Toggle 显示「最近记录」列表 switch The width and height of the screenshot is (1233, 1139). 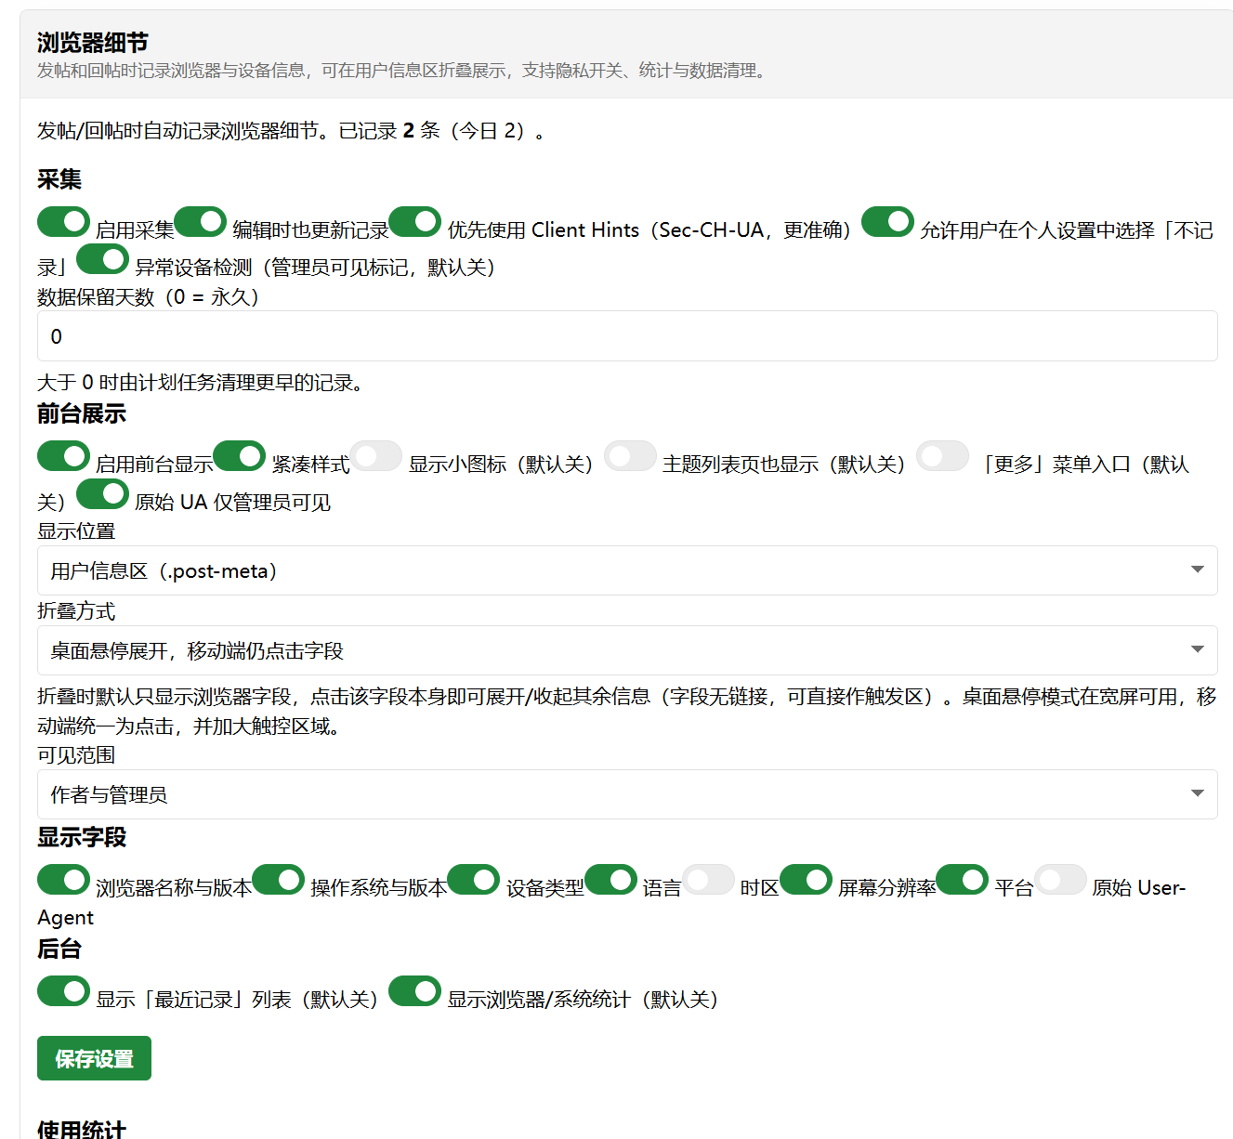point(63,991)
